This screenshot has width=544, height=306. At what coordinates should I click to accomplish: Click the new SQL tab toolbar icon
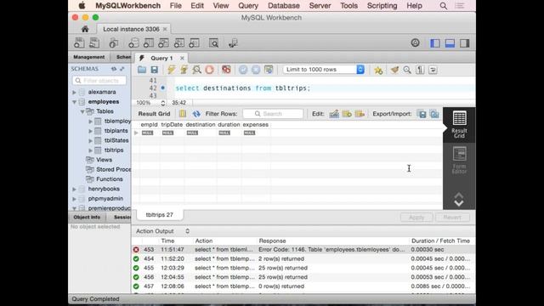click(79, 43)
